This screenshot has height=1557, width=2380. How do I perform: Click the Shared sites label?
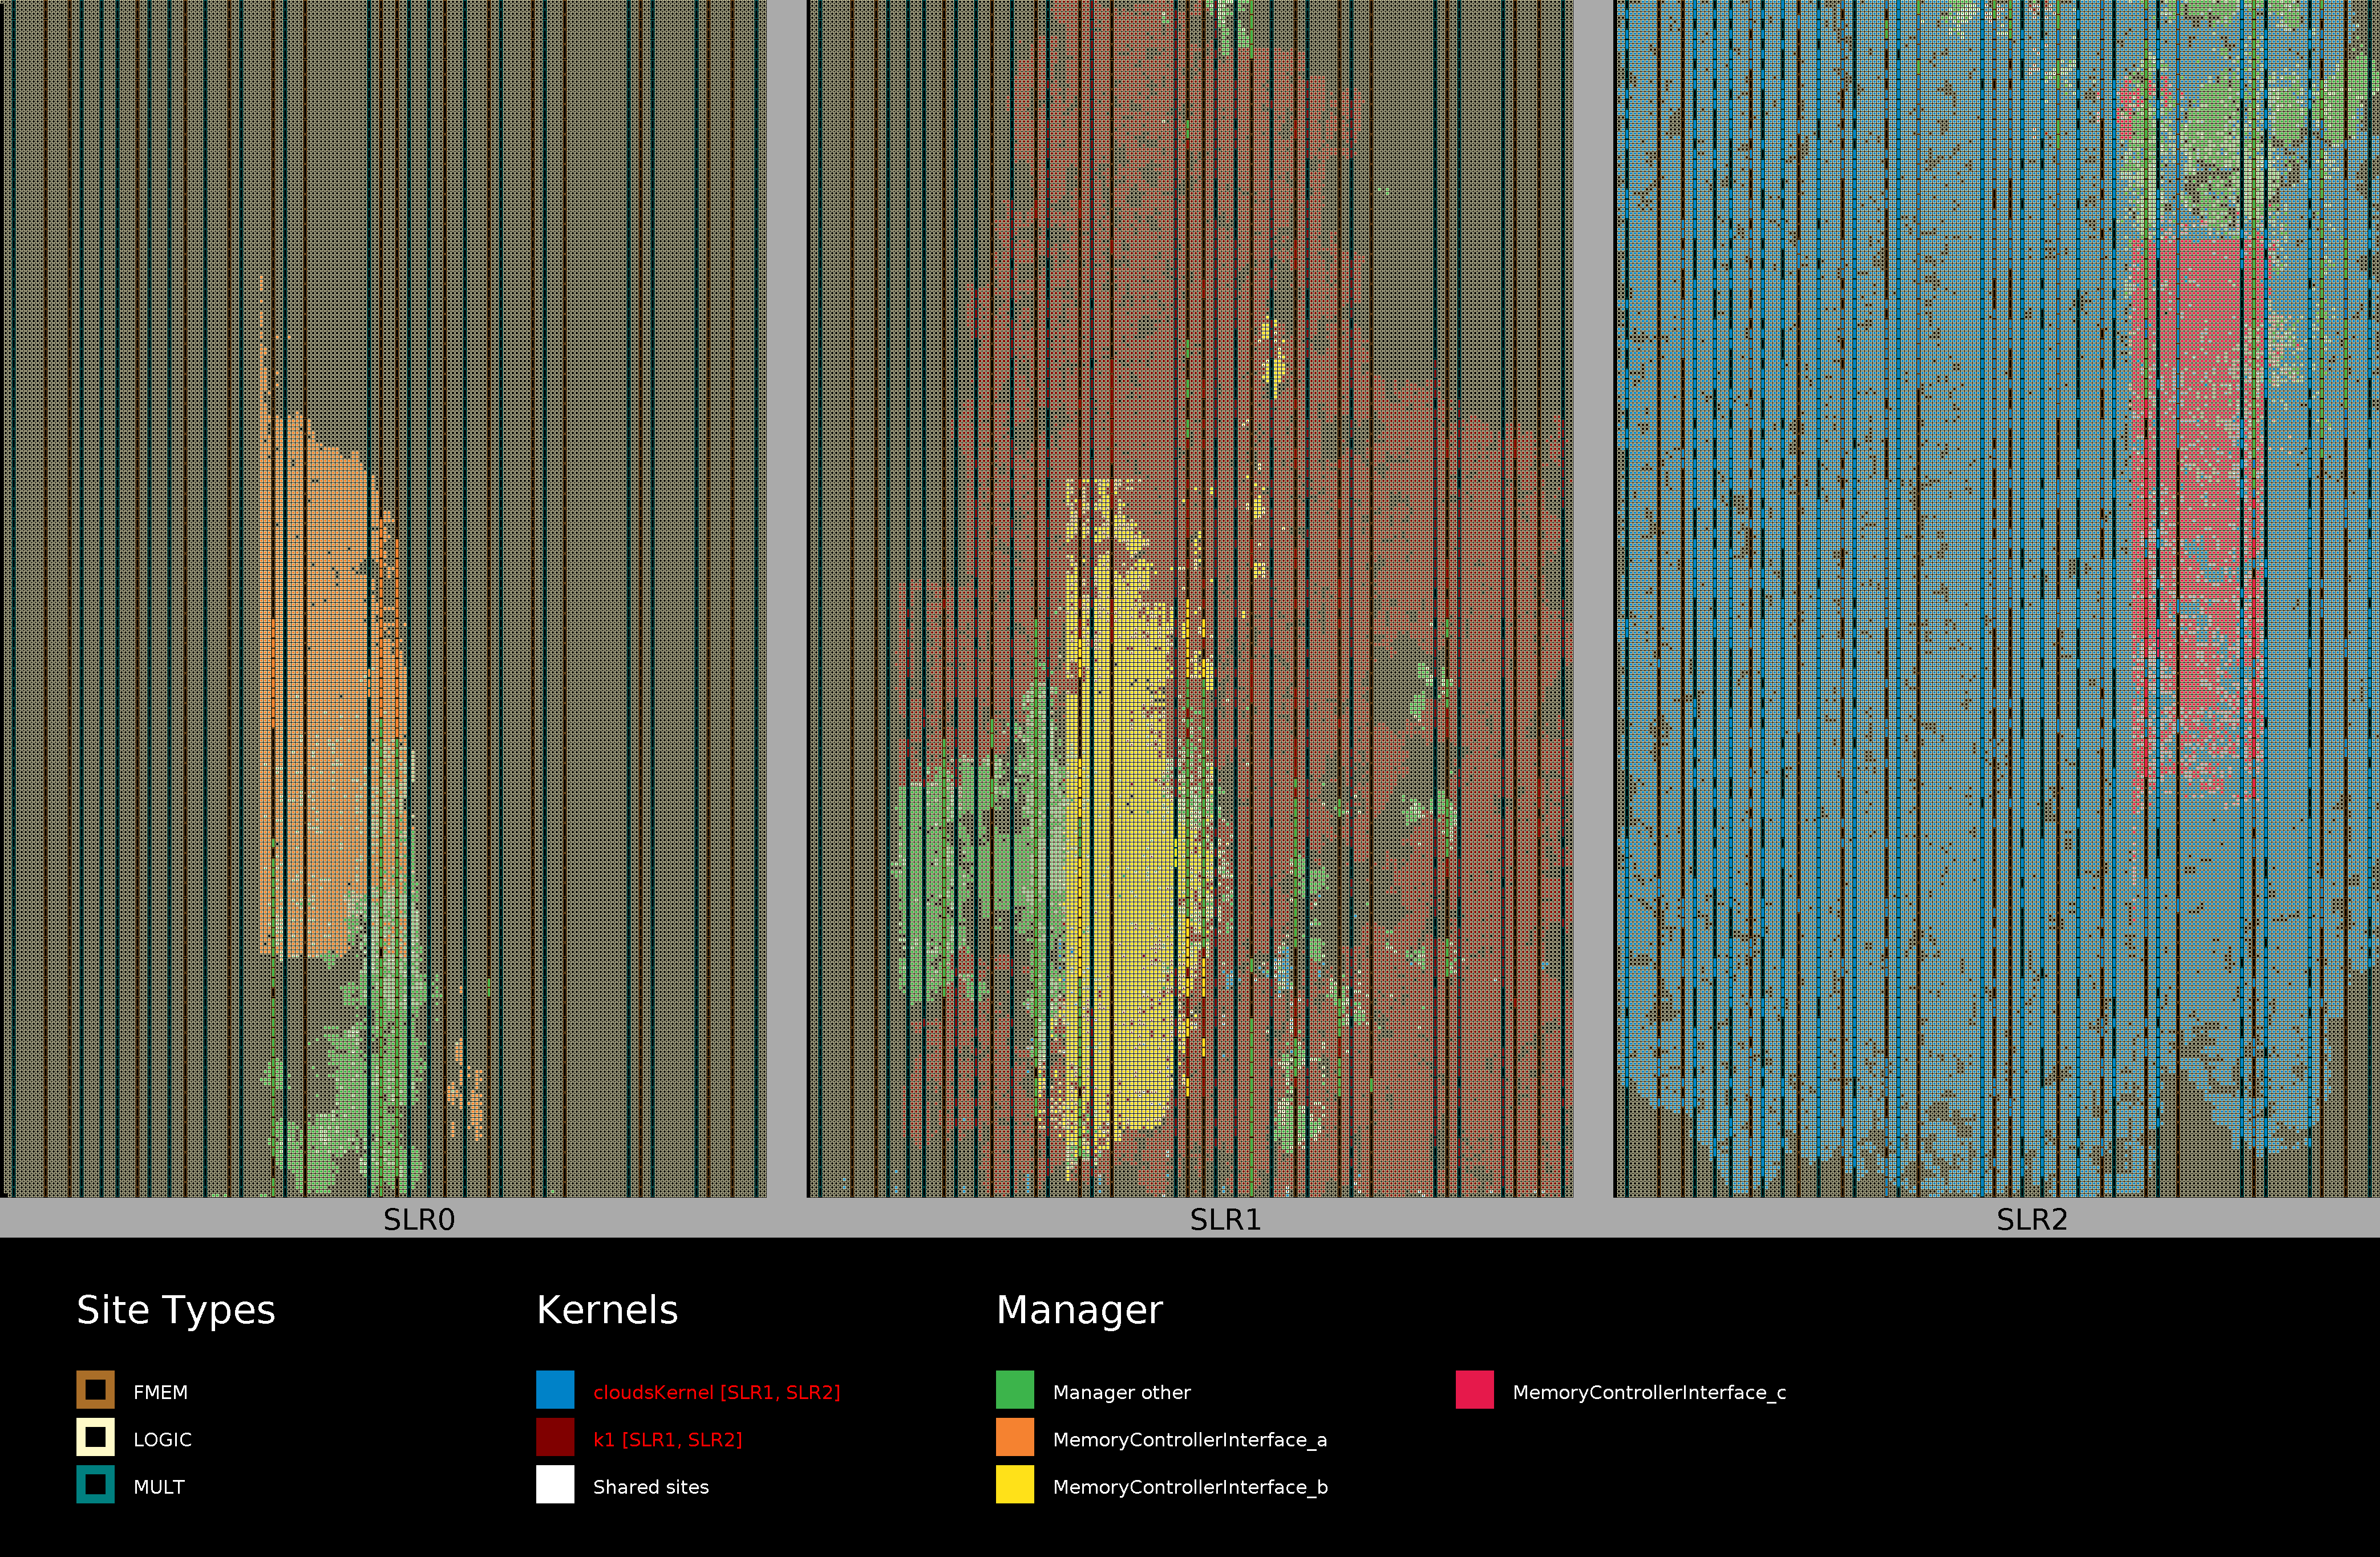click(x=651, y=1487)
